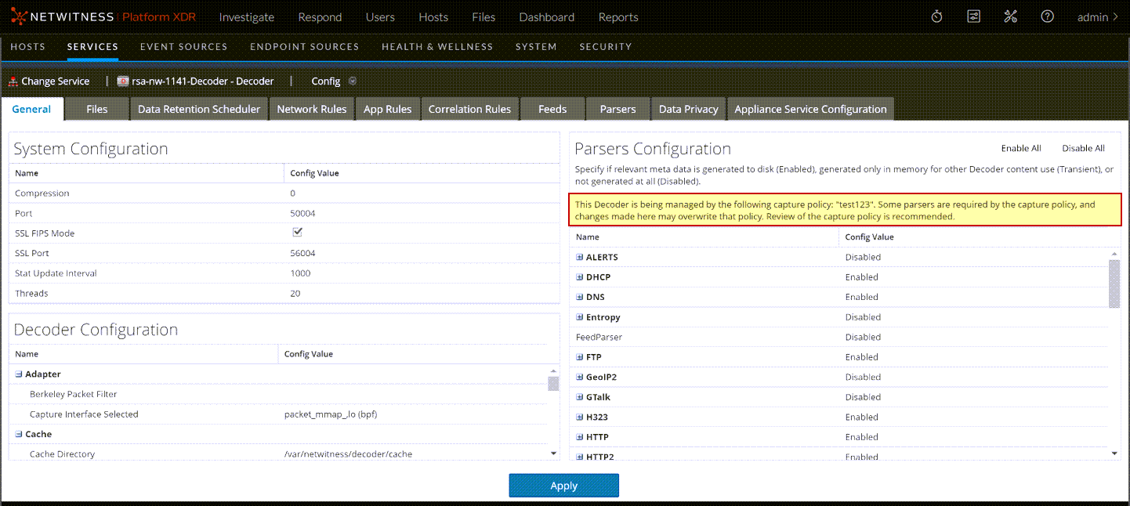This screenshot has height=506, width=1130.
Task: Click the Apply button
Action: (x=563, y=486)
